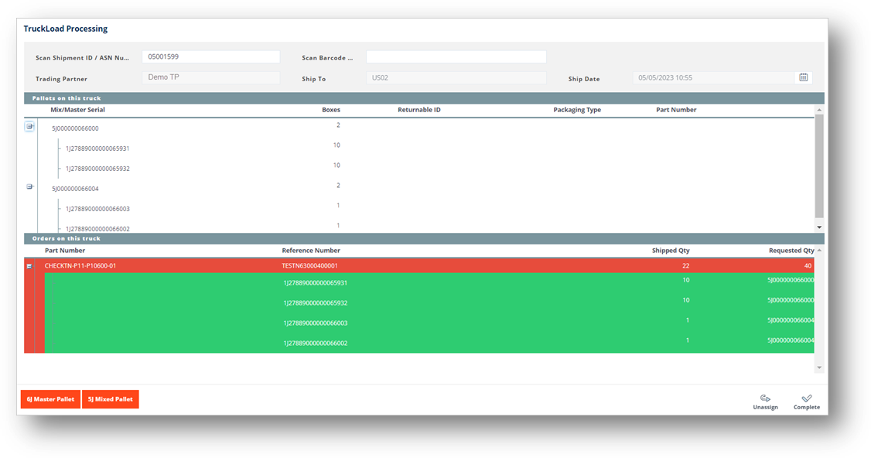Open the Ship Date calendar picker
The width and height of the screenshot is (871, 458).
pyautogui.click(x=803, y=77)
